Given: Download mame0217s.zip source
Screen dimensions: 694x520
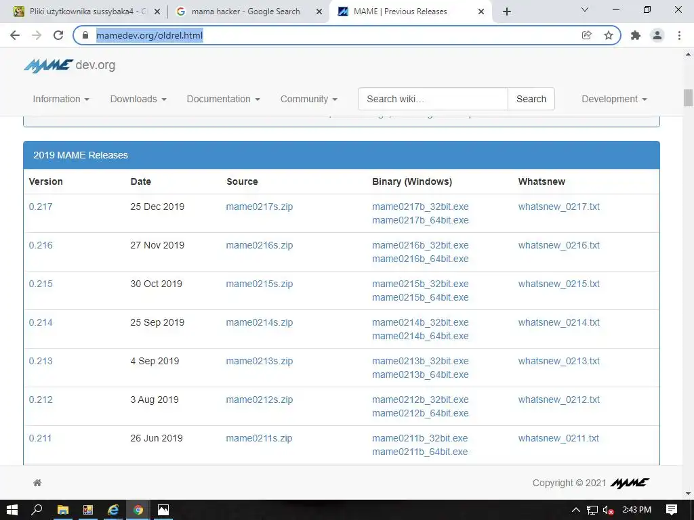Looking at the screenshot, I should (x=260, y=207).
